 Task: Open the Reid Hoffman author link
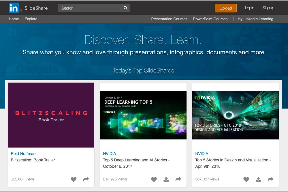click(x=23, y=154)
